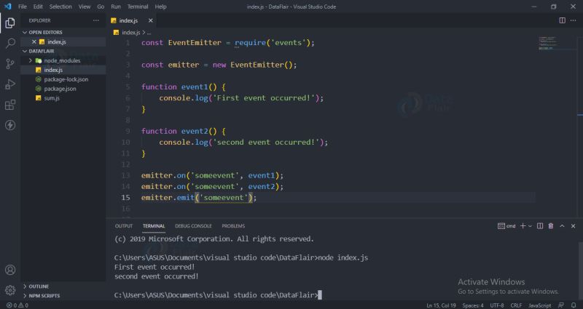Open the File menu
583x309 pixels.
coord(23,7)
